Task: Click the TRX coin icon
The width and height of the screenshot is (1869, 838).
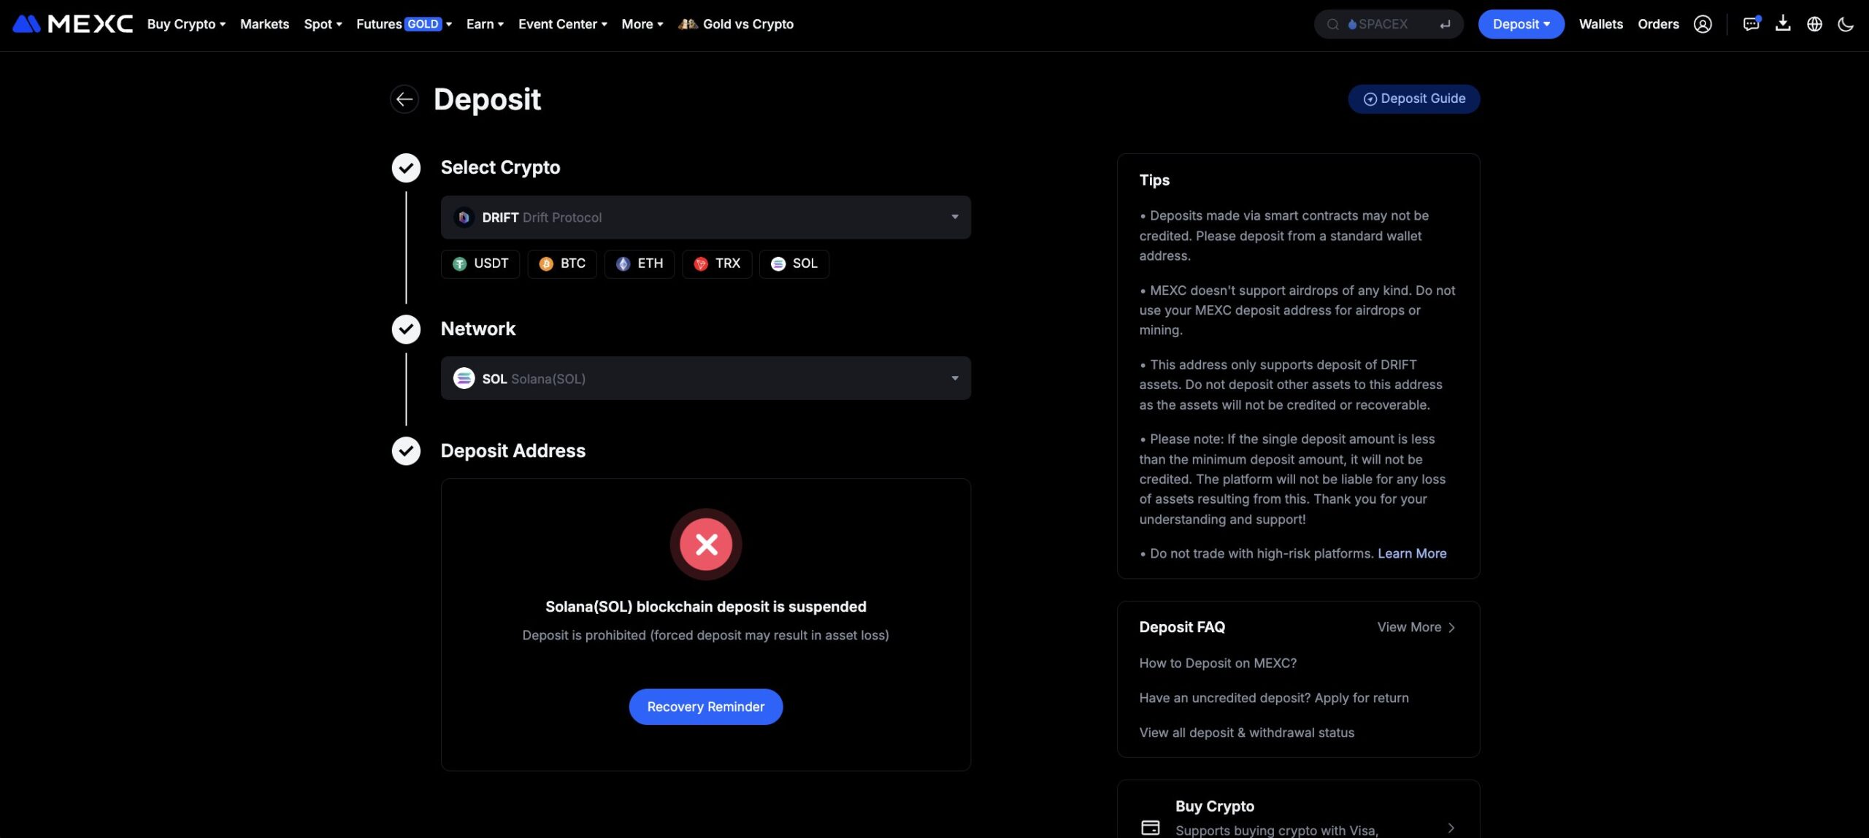Action: (x=701, y=264)
